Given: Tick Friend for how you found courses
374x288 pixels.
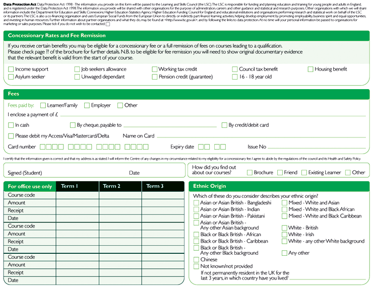Looking at the screenshot, I should click(280, 173).
